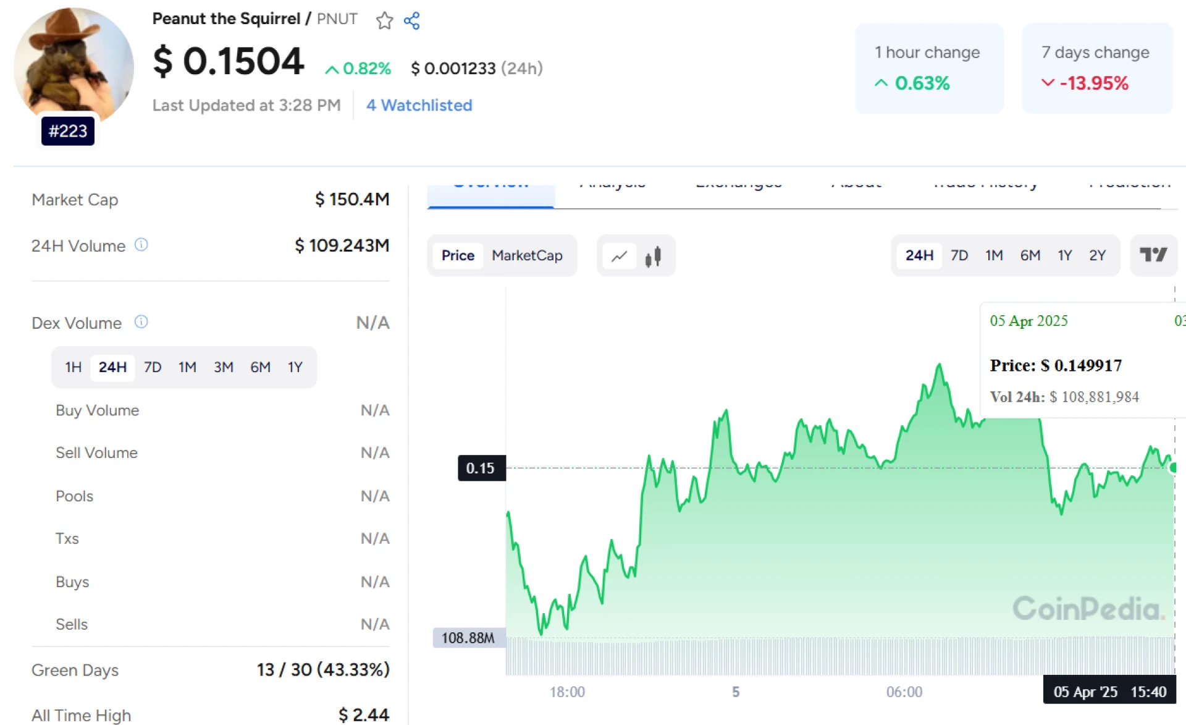The image size is (1186, 725).
Task: Click the 0.15 price axis marker
Action: click(481, 468)
